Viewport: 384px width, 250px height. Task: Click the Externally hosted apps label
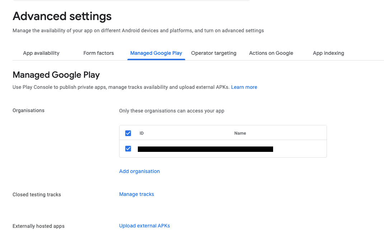pos(38,226)
